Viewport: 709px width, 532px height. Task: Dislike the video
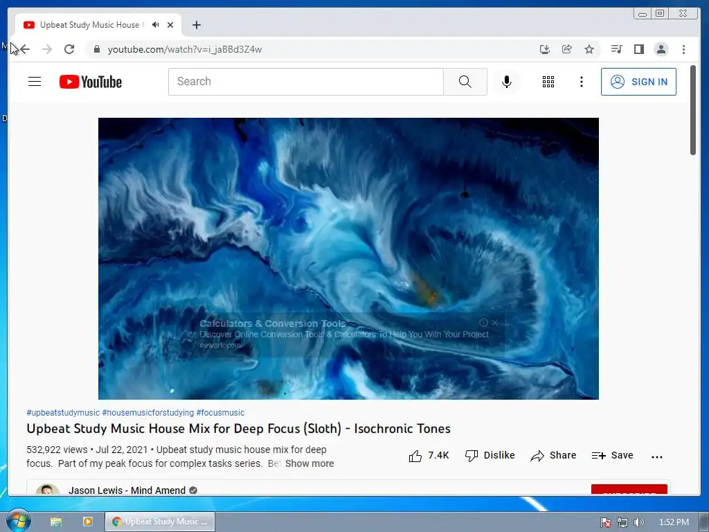(x=490, y=456)
